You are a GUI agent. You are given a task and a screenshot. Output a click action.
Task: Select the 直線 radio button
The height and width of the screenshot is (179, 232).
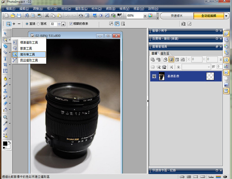click(x=27, y=24)
